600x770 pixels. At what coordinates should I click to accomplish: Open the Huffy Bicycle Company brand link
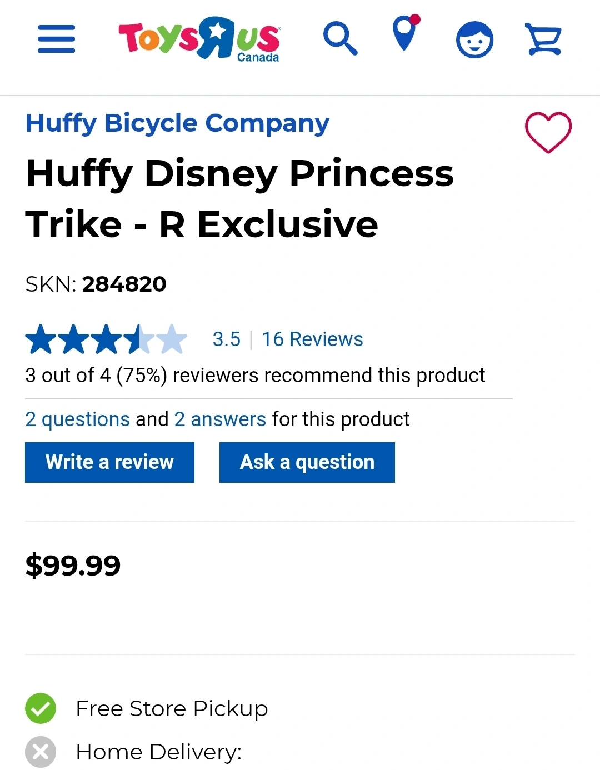click(178, 123)
